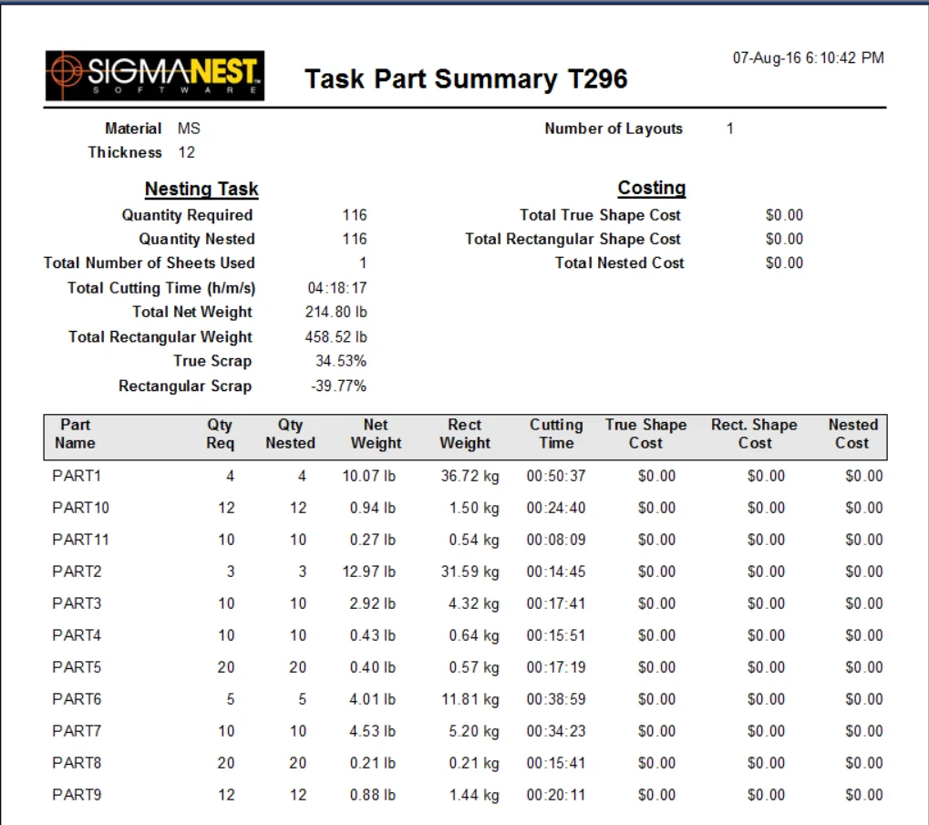
Task: Click the True Scrap value 34.53%
Action: 341,361
